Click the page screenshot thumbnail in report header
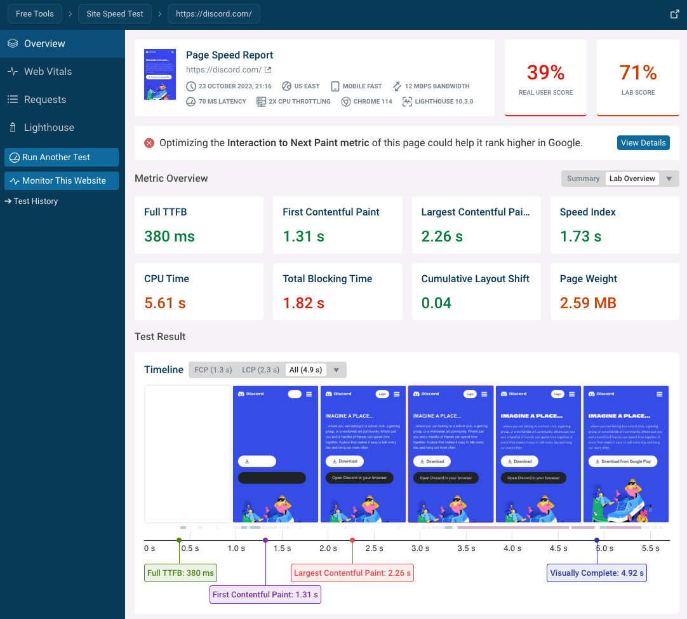Screen dimensions: 687x619 click(160, 74)
